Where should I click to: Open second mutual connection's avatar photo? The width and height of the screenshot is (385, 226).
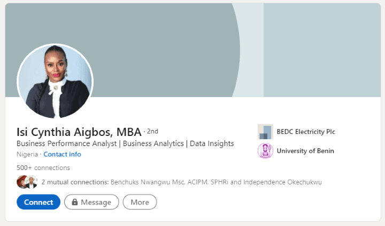32,182
